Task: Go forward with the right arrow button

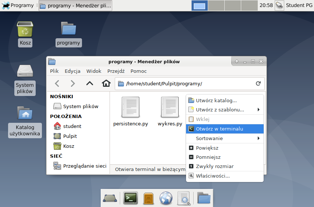Action: click(x=73, y=83)
